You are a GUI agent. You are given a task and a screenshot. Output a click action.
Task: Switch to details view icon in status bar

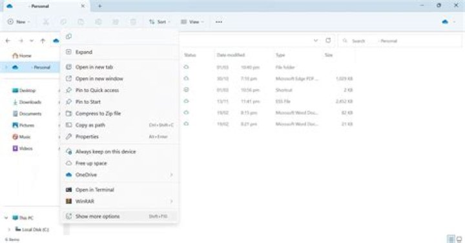(x=451, y=239)
